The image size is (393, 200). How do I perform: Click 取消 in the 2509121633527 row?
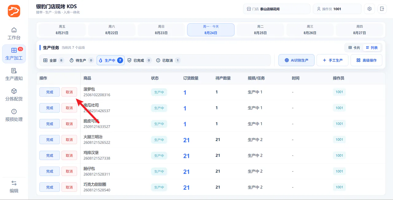coord(69,124)
